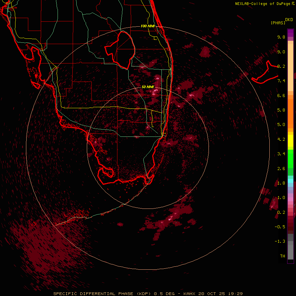The image size is (296, 296).
Task: Click the 1.0 value on the color scale
Action: pos(281,198)
